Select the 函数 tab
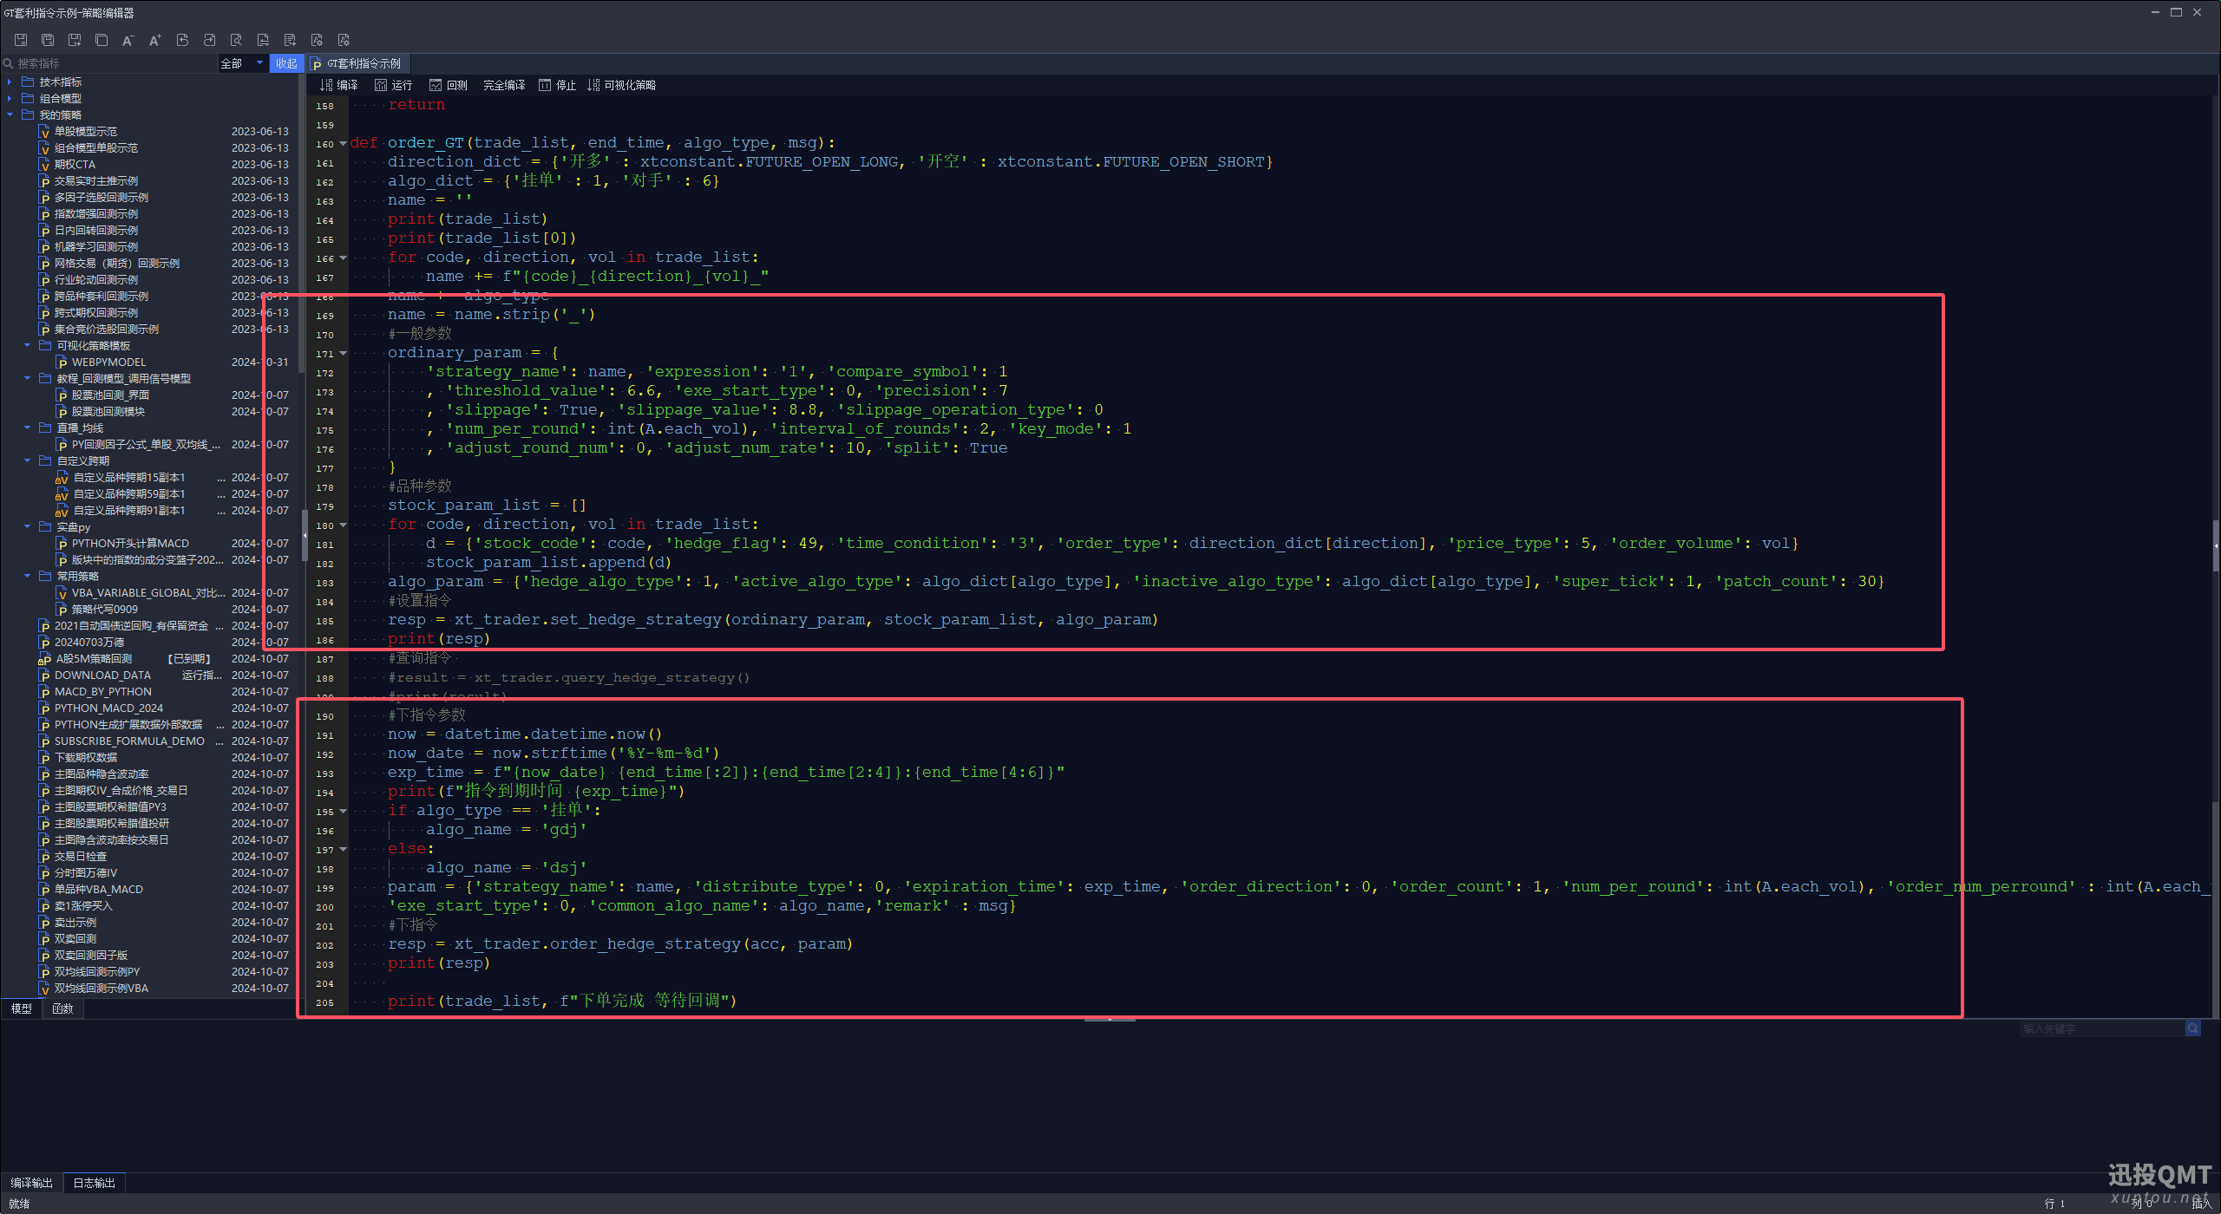 pyautogui.click(x=62, y=1008)
